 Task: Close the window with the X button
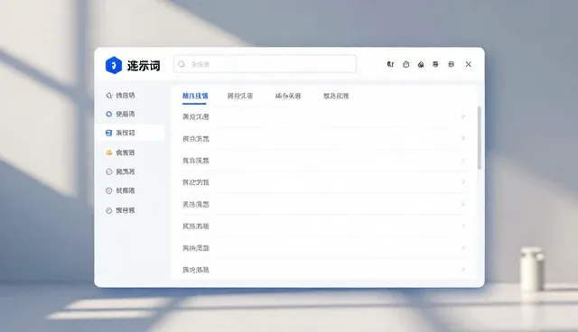468,64
